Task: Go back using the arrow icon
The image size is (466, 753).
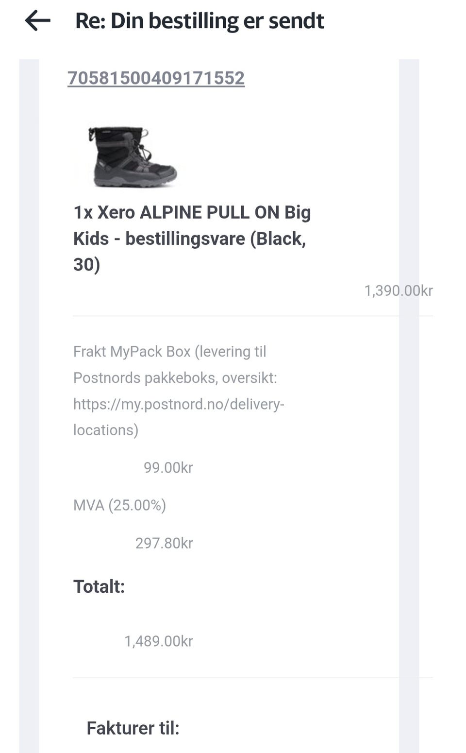Action: [x=38, y=21]
